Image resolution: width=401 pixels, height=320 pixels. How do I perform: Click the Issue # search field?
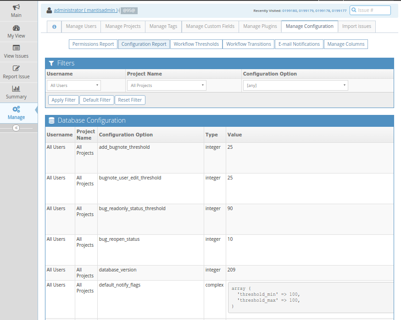(373, 10)
